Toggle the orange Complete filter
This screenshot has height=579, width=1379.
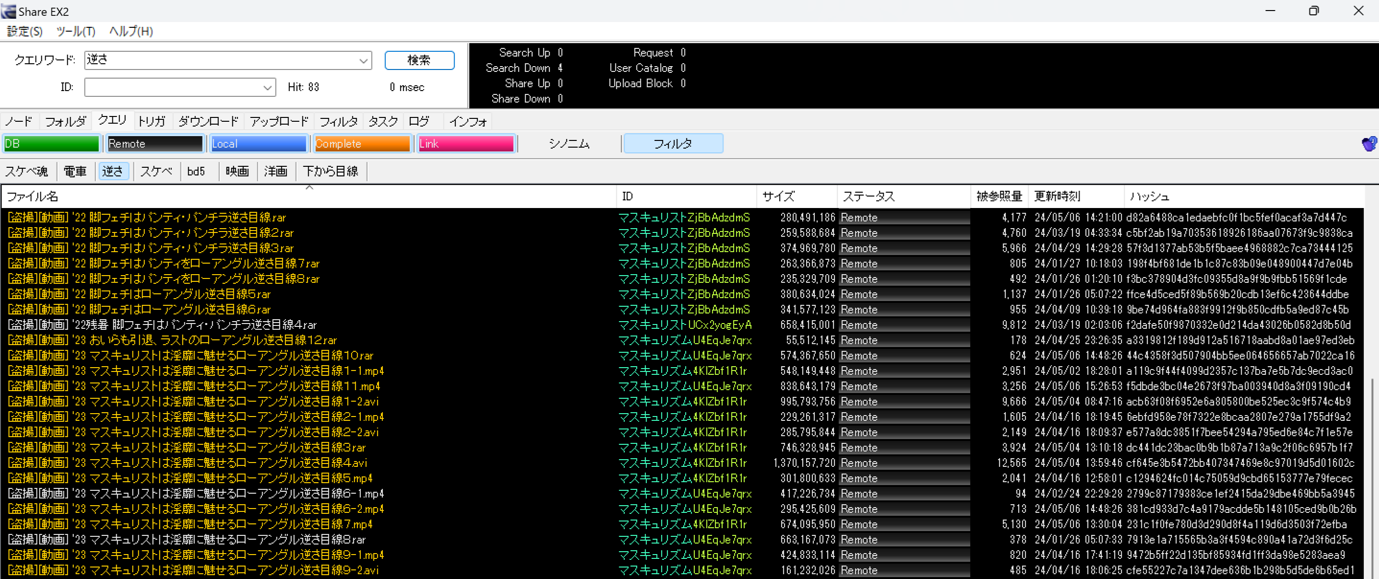coord(362,143)
